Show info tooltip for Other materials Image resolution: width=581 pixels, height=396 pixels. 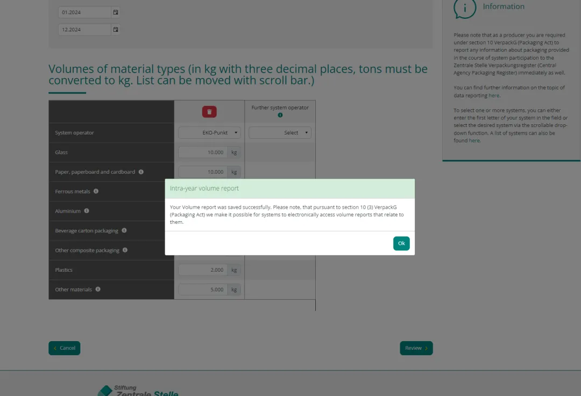(98, 289)
